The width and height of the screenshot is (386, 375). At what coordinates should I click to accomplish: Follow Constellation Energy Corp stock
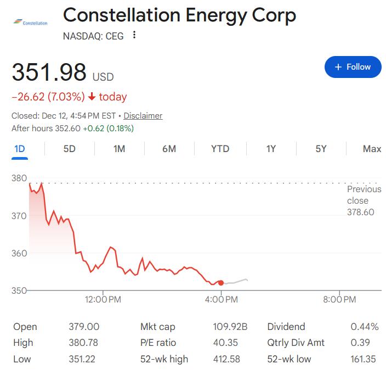(x=353, y=67)
